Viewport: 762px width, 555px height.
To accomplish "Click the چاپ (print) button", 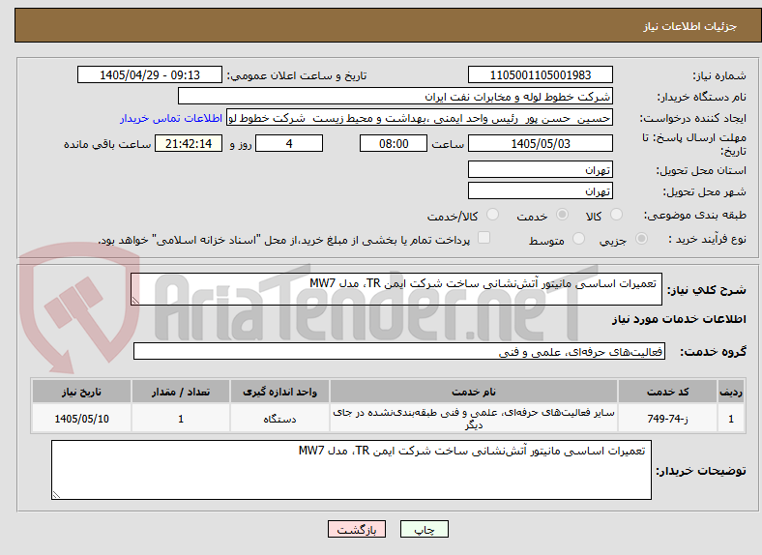I will click(424, 529).
